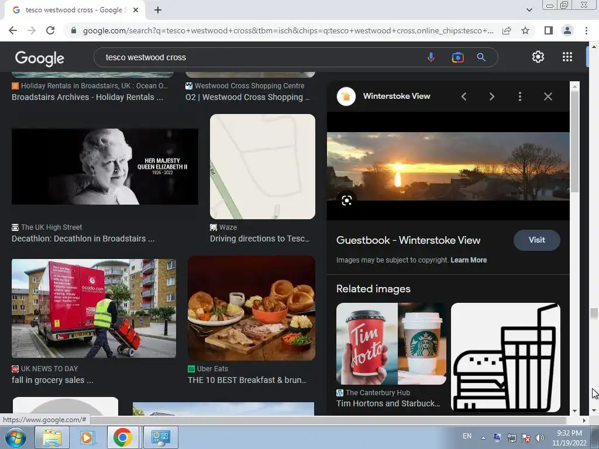599x449 pixels.
Task: Open Driving directions to Tesco link
Action: (x=259, y=239)
